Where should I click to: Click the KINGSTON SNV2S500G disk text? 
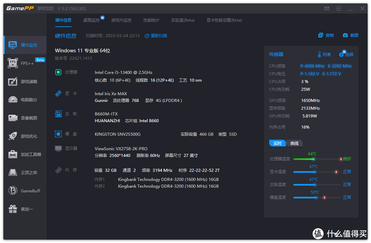(117, 134)
